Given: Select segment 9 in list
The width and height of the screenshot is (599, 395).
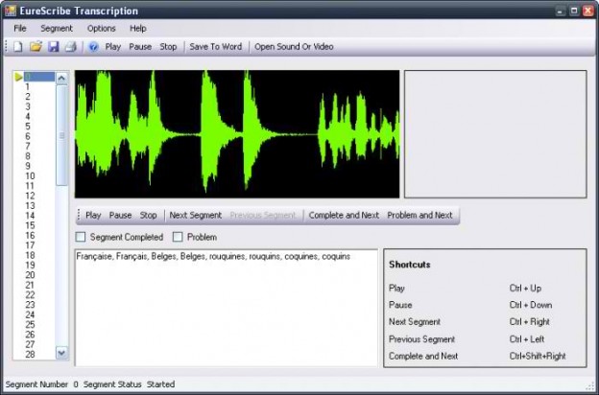Looking at the screenshot, I should point(28,166).
